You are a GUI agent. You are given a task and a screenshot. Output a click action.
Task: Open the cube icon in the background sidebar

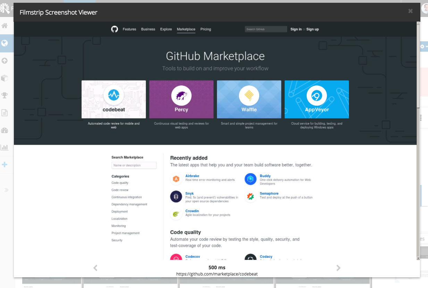(5, 78)
